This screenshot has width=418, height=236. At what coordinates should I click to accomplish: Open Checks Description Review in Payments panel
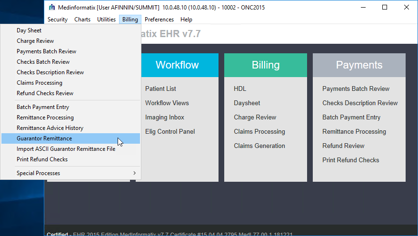[x=360, y=103]
